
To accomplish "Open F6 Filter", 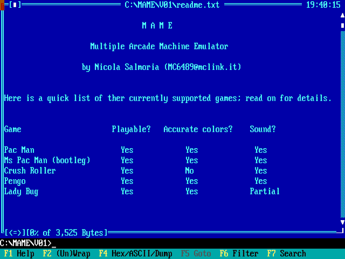I will point(239,254).
